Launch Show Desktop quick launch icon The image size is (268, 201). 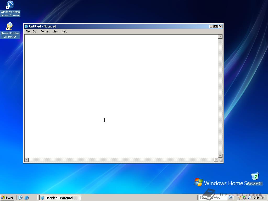20,198
